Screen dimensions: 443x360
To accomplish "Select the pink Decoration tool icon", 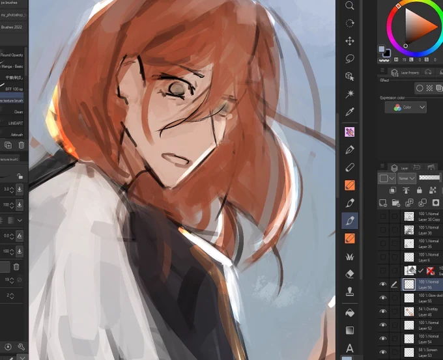I will pyautogui.click(x=350, y=132).
